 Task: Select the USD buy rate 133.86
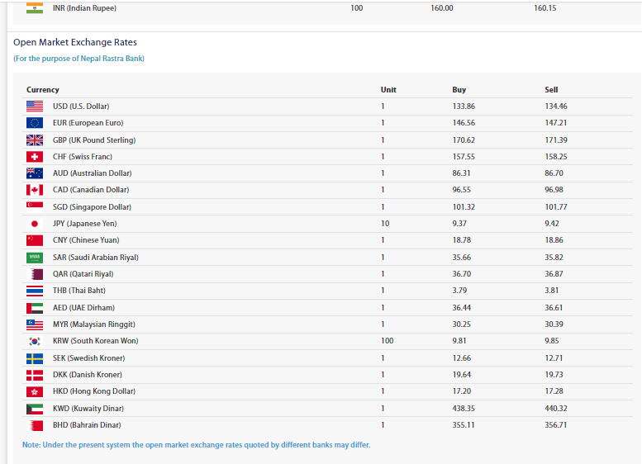point(464,107)
